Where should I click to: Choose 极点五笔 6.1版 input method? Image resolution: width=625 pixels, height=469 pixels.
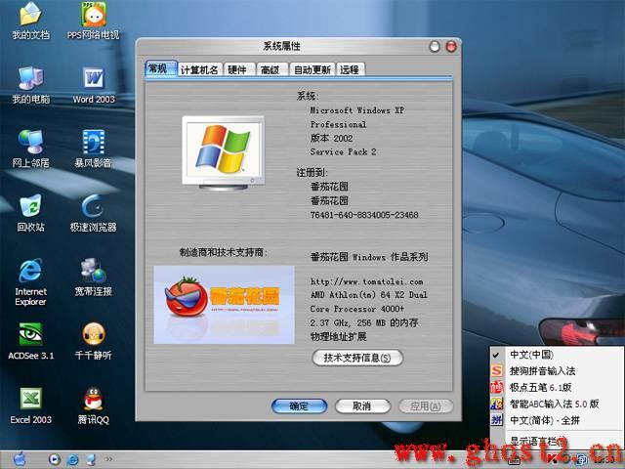click(557, 387)
